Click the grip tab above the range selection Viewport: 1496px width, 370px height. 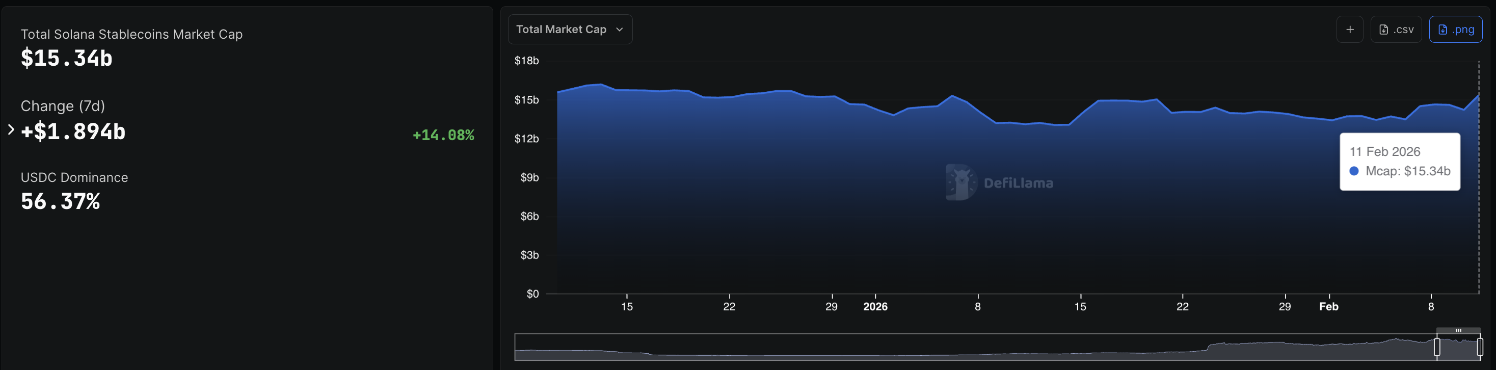click(1458, 330)
